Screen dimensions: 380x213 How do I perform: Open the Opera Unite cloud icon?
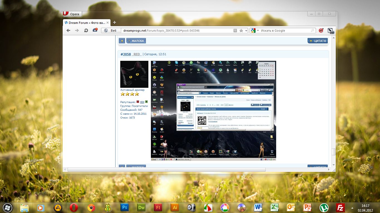click(x=95, y=30)
